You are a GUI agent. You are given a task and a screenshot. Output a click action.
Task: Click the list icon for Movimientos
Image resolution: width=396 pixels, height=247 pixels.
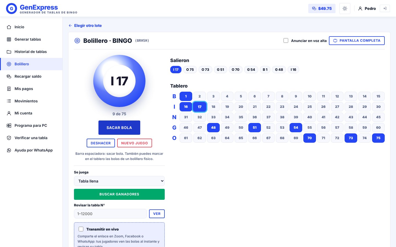pos(9,101)
